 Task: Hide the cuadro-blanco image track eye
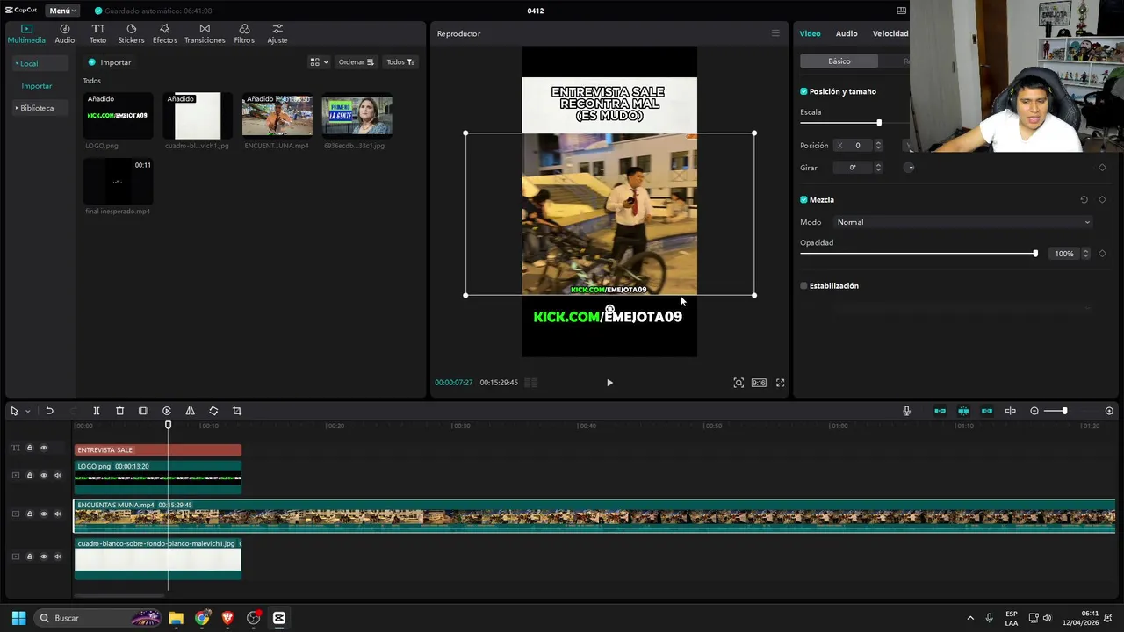[44, 557]
